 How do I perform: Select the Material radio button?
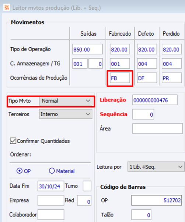point(52,171)
